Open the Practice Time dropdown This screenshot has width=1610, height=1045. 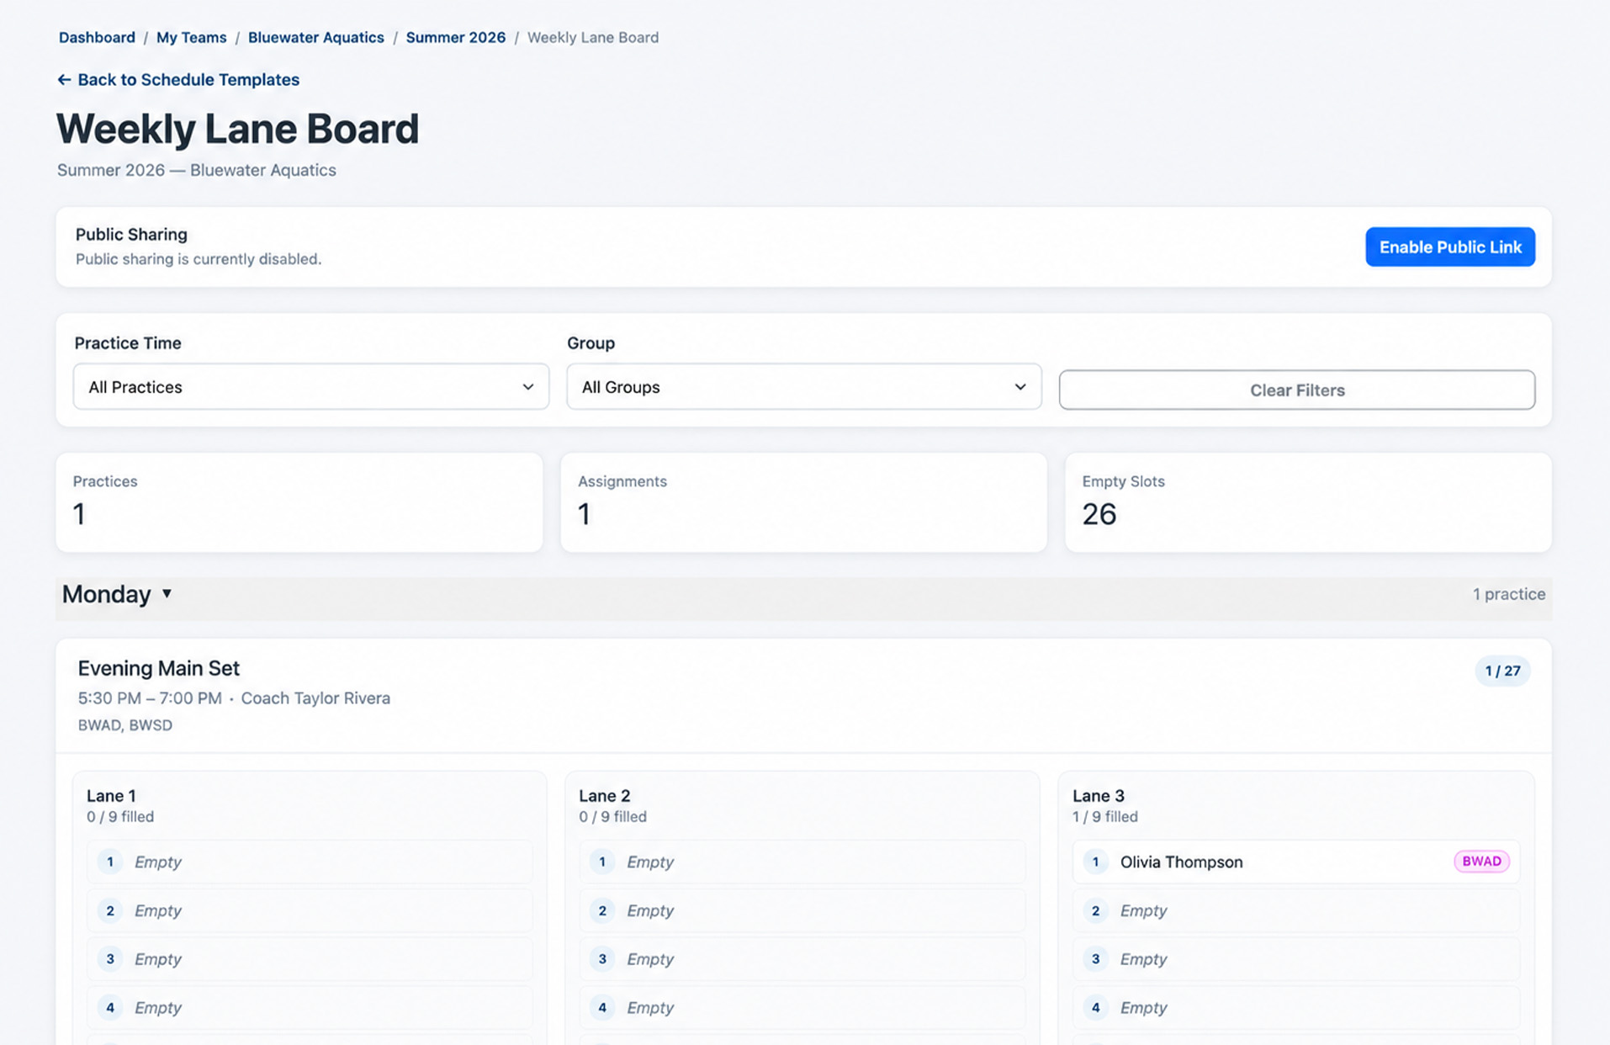311,387
